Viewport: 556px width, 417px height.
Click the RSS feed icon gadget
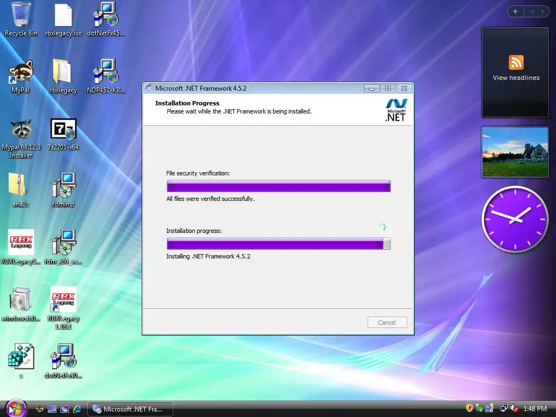(x=516, y=62)
